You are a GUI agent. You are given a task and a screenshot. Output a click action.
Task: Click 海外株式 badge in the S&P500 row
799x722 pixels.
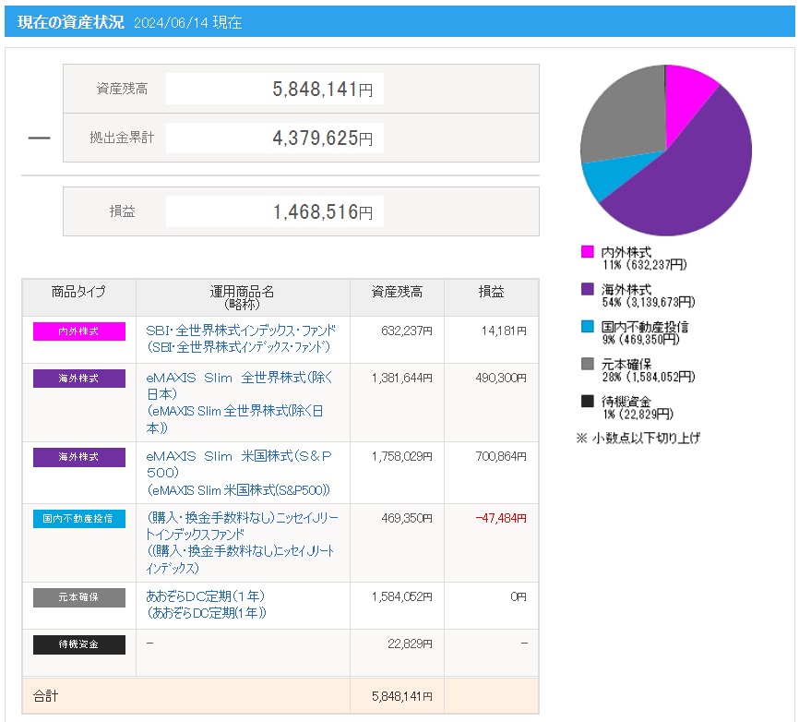78,458
